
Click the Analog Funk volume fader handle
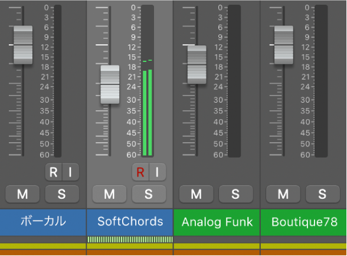[x=197, y=65]
